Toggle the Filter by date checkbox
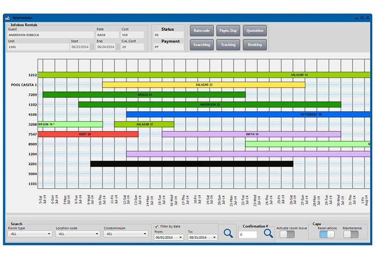 click(157, 226)
